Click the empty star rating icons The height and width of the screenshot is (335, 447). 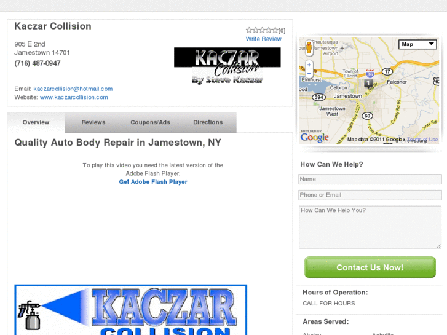pyautogui.click(x=262, y=30)
